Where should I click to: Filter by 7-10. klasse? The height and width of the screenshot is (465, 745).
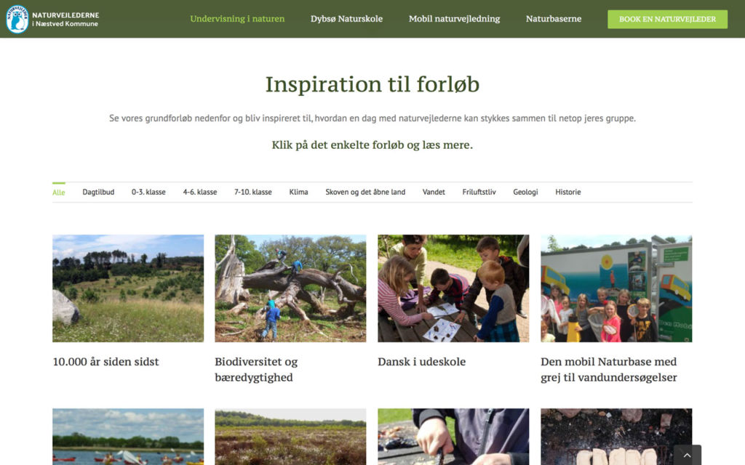(252, 192)
